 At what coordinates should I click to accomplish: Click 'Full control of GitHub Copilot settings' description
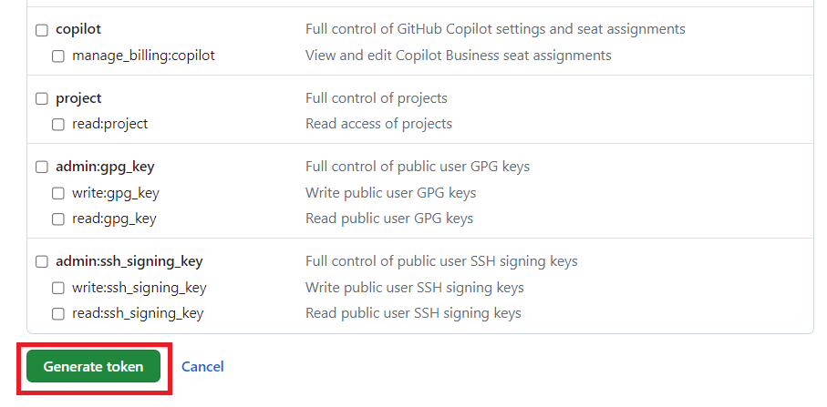[x=495, y=29]
